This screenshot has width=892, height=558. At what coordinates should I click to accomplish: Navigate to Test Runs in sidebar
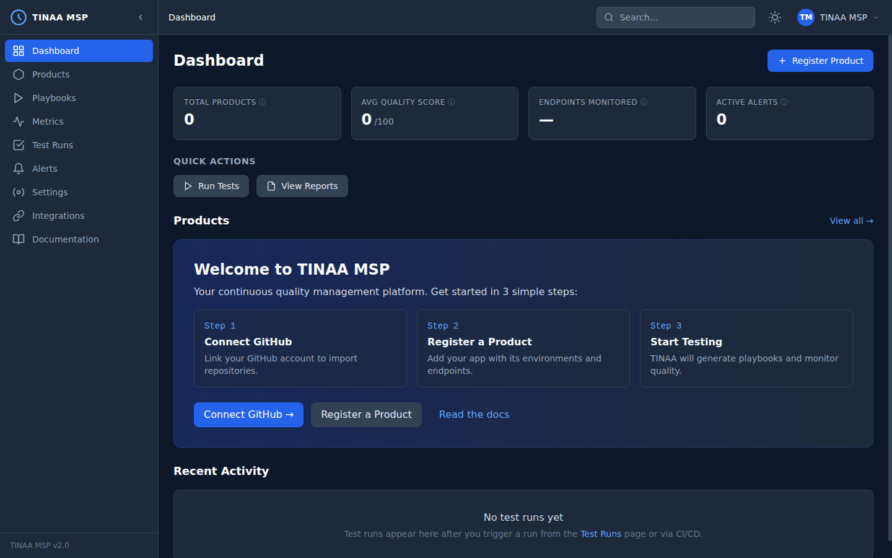79,145
